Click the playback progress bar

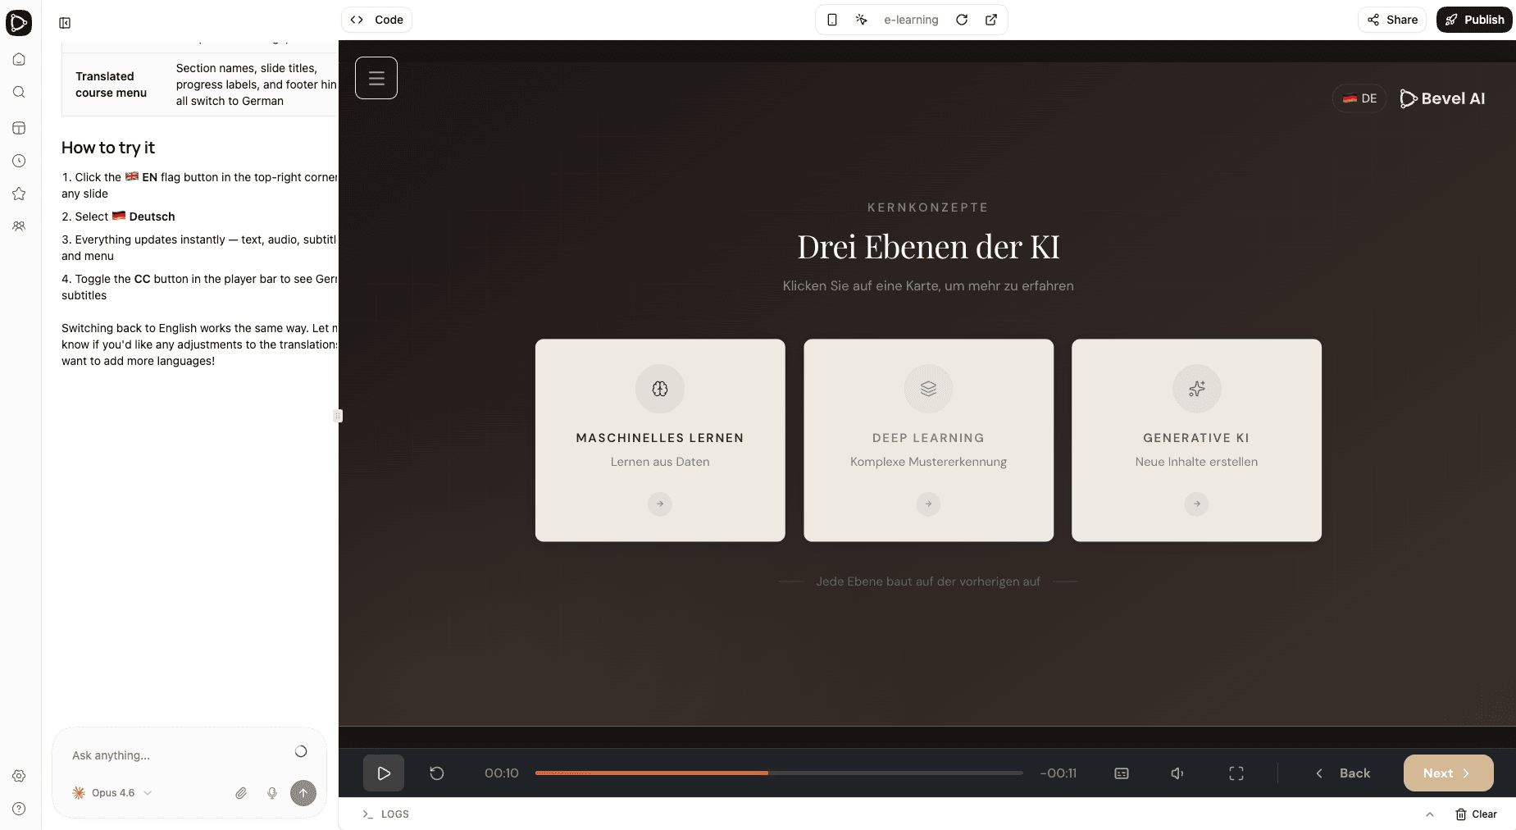[777, 773]
